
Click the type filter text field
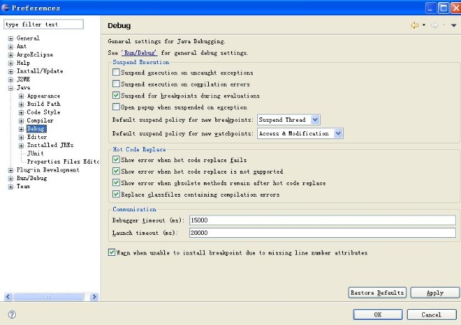tap(43, 24)
